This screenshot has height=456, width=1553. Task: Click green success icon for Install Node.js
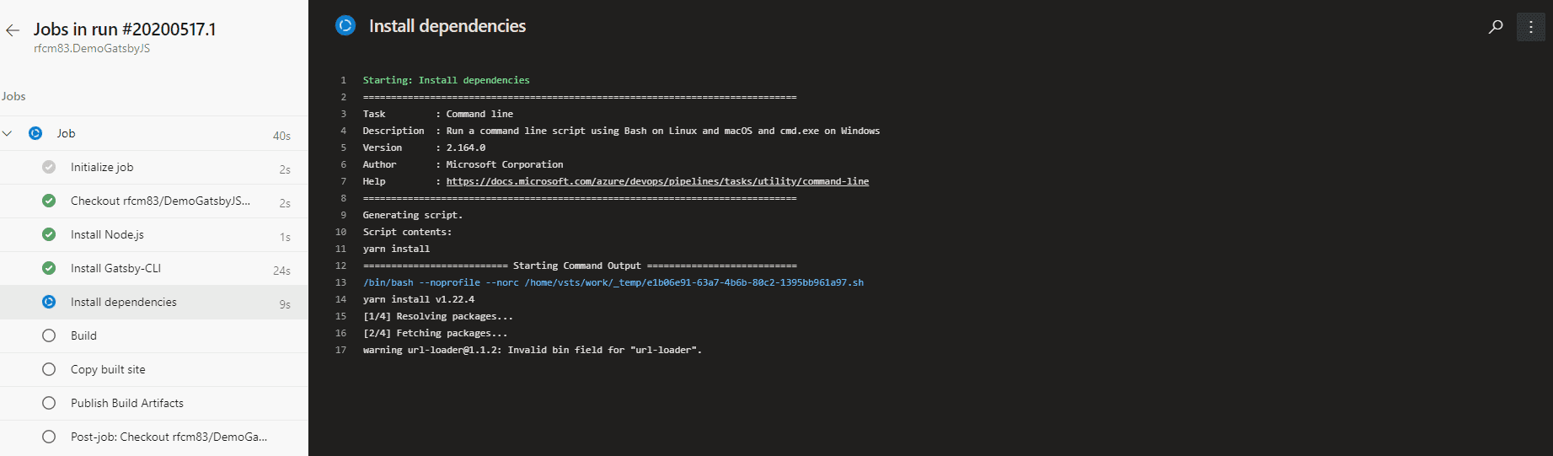[49, 234]
